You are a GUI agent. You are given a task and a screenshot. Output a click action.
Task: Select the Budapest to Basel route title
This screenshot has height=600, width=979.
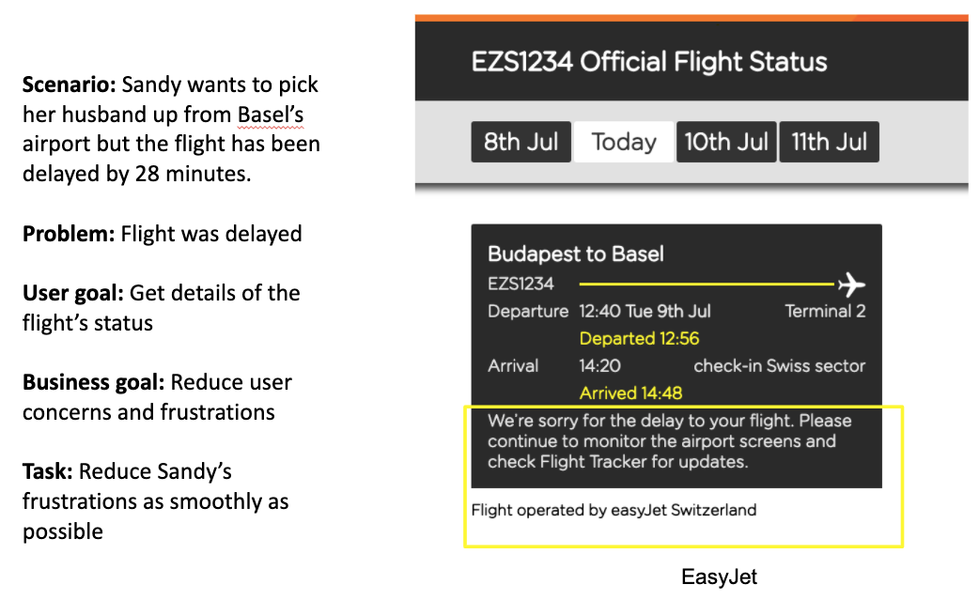pyautogui.click(x=576, y=254)
